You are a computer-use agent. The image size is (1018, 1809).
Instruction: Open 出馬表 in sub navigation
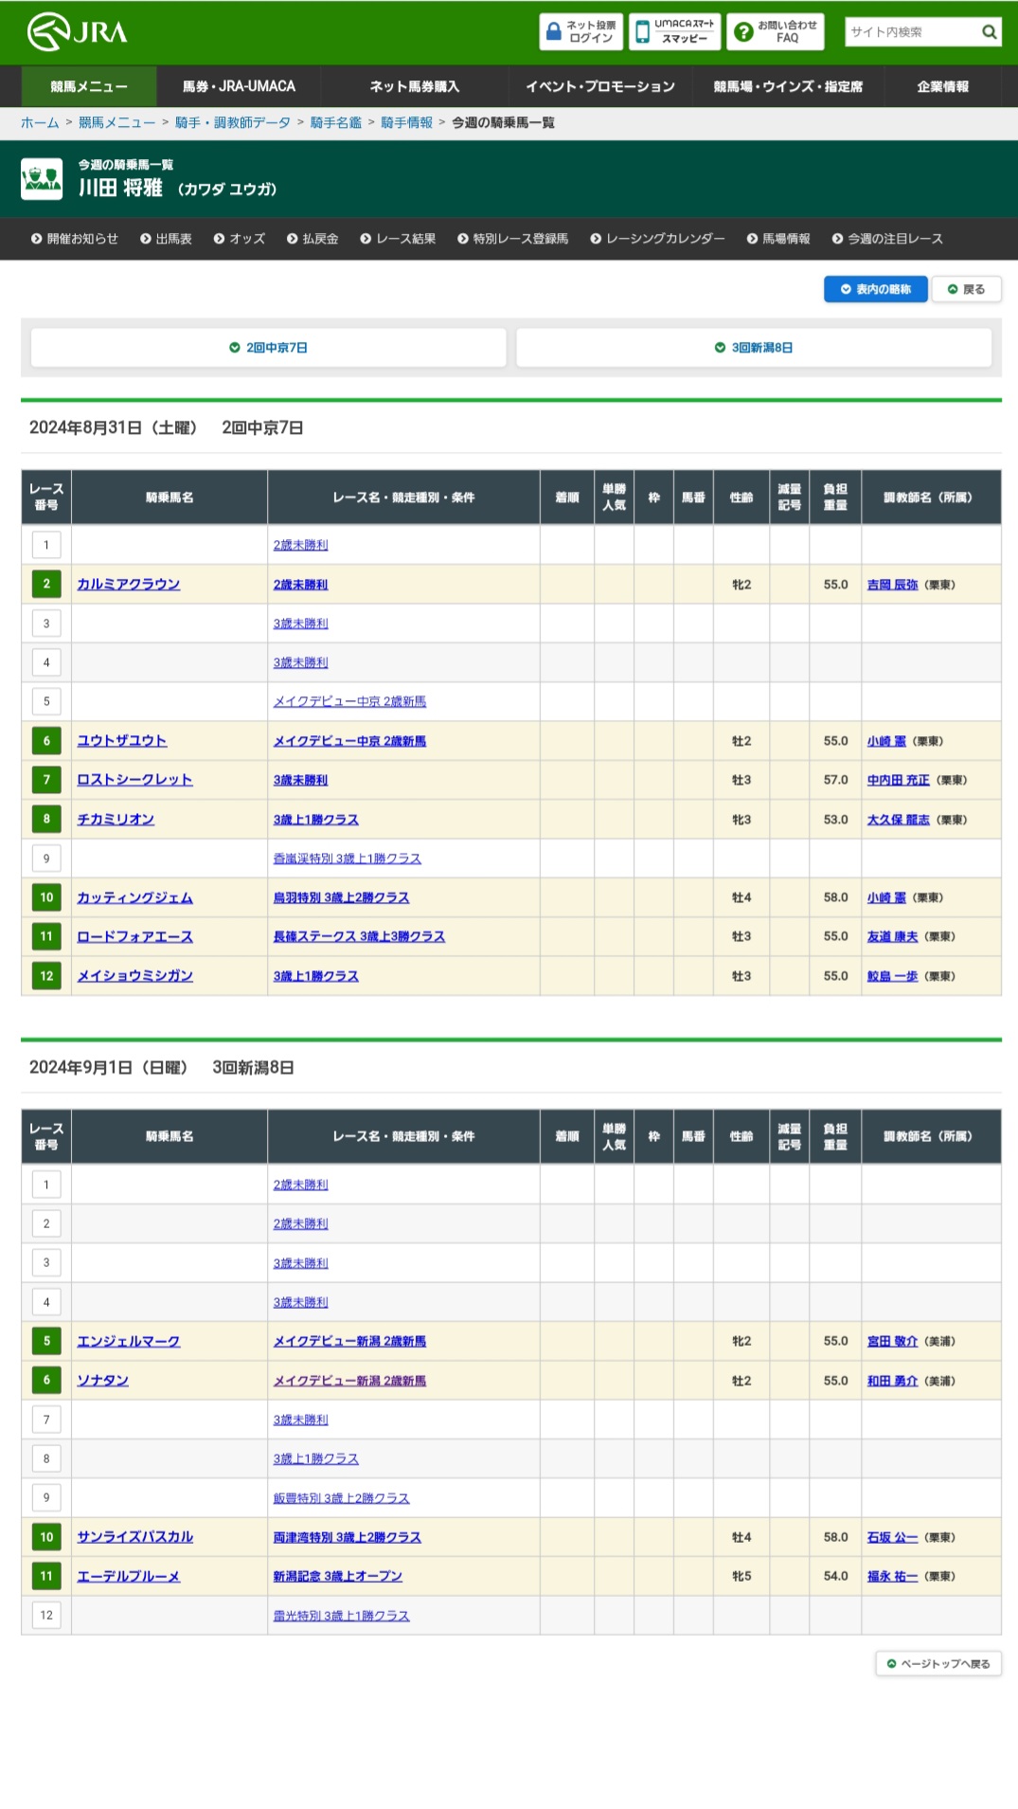pos(166,239)
